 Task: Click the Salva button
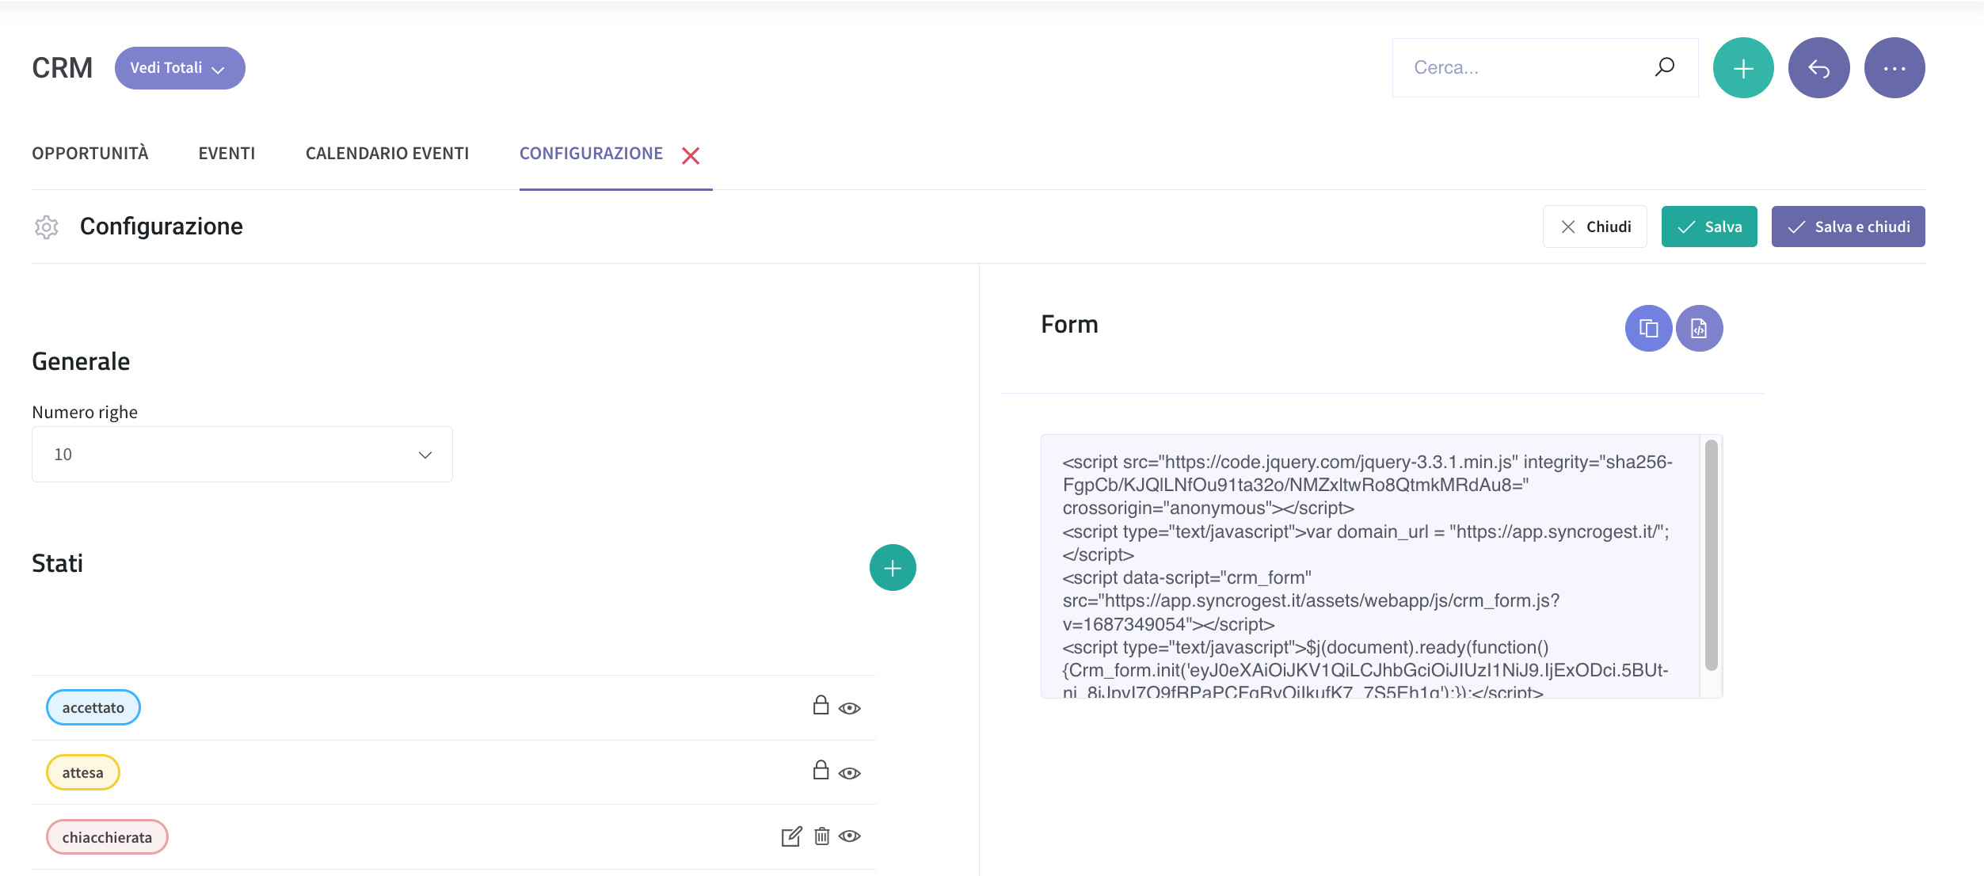(1708, 227)
